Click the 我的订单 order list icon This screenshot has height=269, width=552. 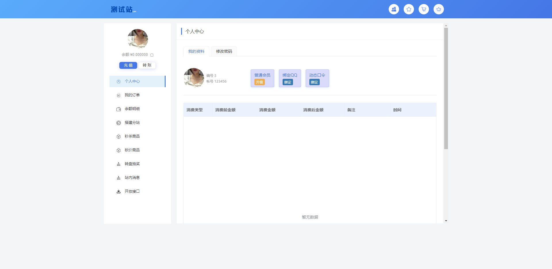(118, 95)
